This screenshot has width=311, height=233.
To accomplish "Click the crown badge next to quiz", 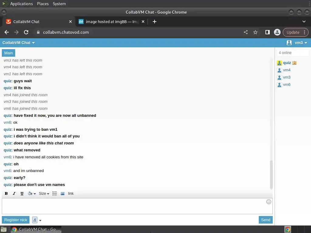I will pyautogui.click(x=294, y=63).
